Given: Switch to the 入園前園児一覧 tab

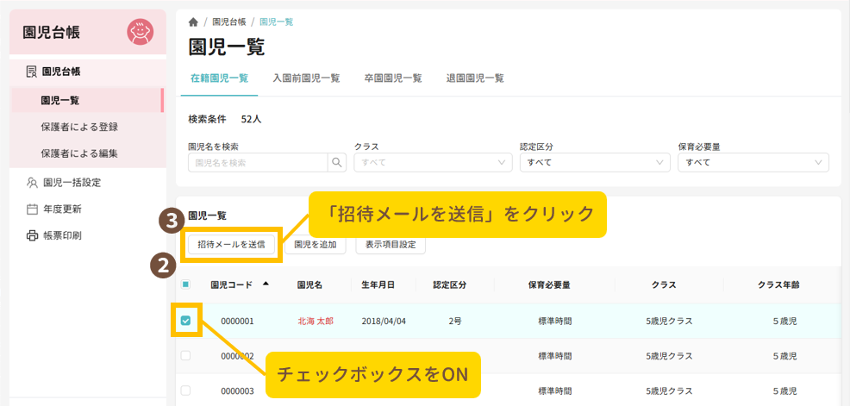Looking at the screenshot, I should pyautogui.click(x=305, y=78).
